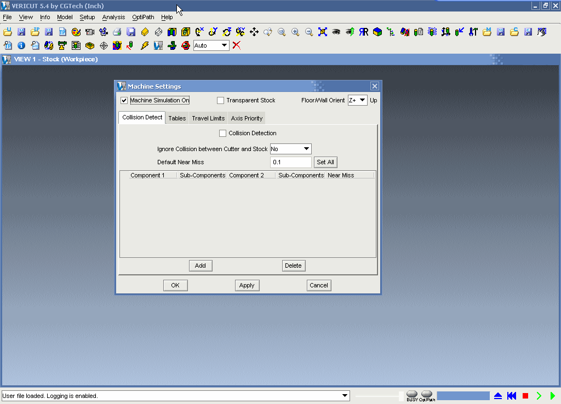The width and height of the screenshot is (561, 404).
Task: Click the fit view icon with blue arrows
Action: (x=323, y=32)
